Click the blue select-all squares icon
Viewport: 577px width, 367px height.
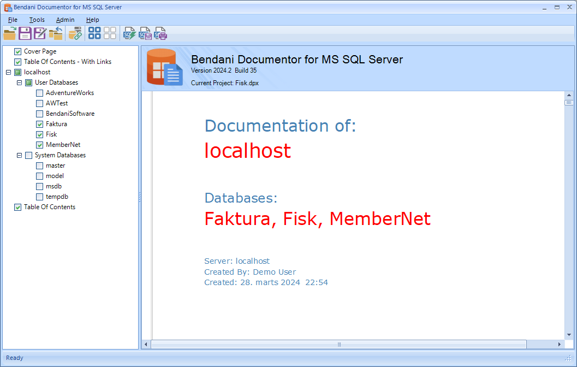click(94, 33)
